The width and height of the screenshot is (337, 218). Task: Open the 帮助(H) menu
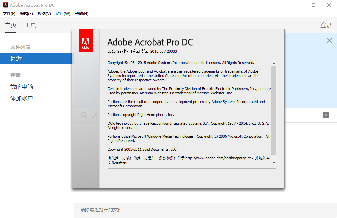(82, 14)
